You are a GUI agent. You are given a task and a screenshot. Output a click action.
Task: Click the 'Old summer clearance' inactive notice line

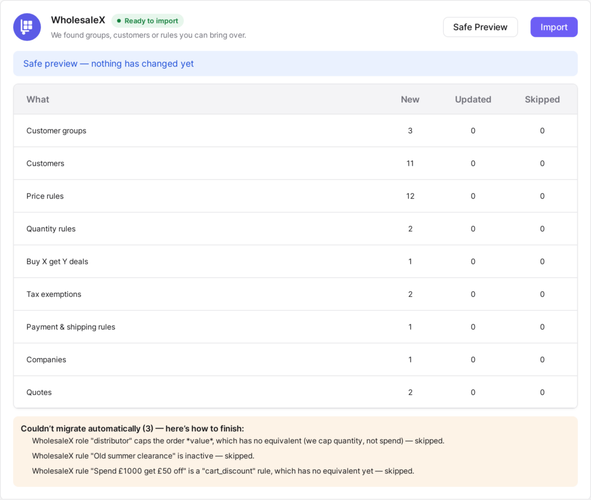pyautogui.click(x=143, y=456)
